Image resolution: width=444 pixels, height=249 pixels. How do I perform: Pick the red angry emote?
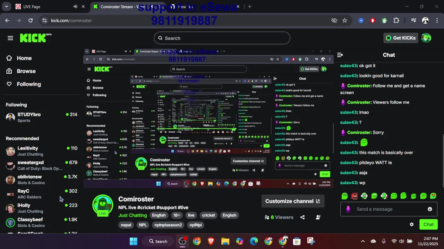354,196
